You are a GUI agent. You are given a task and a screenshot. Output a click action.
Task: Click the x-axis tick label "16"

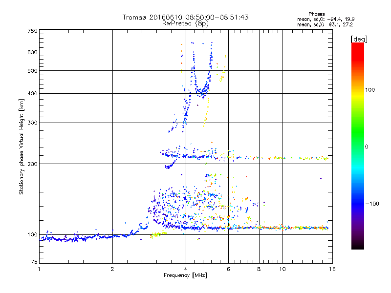coord(332,269)
